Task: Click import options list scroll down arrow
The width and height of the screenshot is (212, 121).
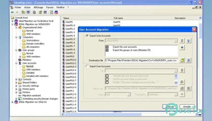Action: tap(176, 83)
